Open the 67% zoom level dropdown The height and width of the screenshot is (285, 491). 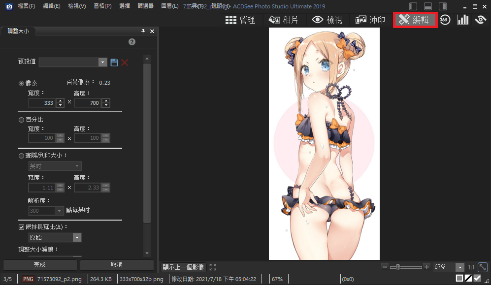(459, 267)
